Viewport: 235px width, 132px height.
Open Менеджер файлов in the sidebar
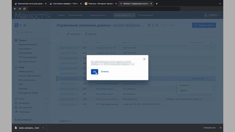28,44
